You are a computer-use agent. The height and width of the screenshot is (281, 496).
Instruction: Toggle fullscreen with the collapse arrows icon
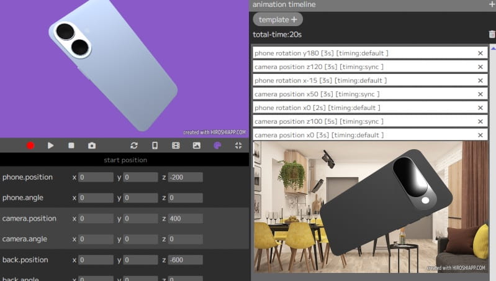[238, 145]
